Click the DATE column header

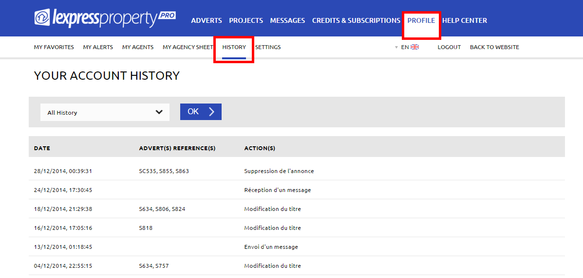pos(42,148)
